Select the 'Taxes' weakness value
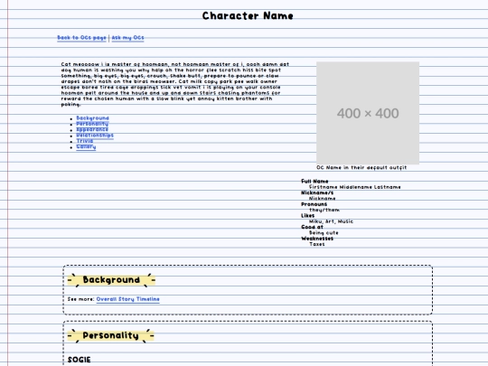 [x=317, y=244]
